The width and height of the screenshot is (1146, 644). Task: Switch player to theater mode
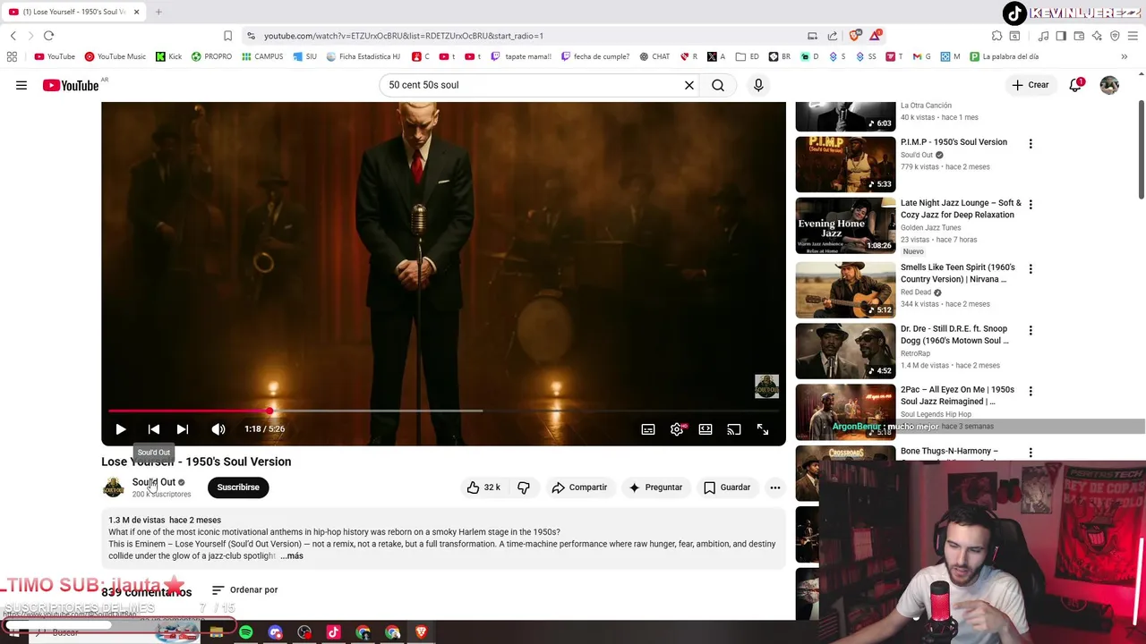tap(706, 429)
